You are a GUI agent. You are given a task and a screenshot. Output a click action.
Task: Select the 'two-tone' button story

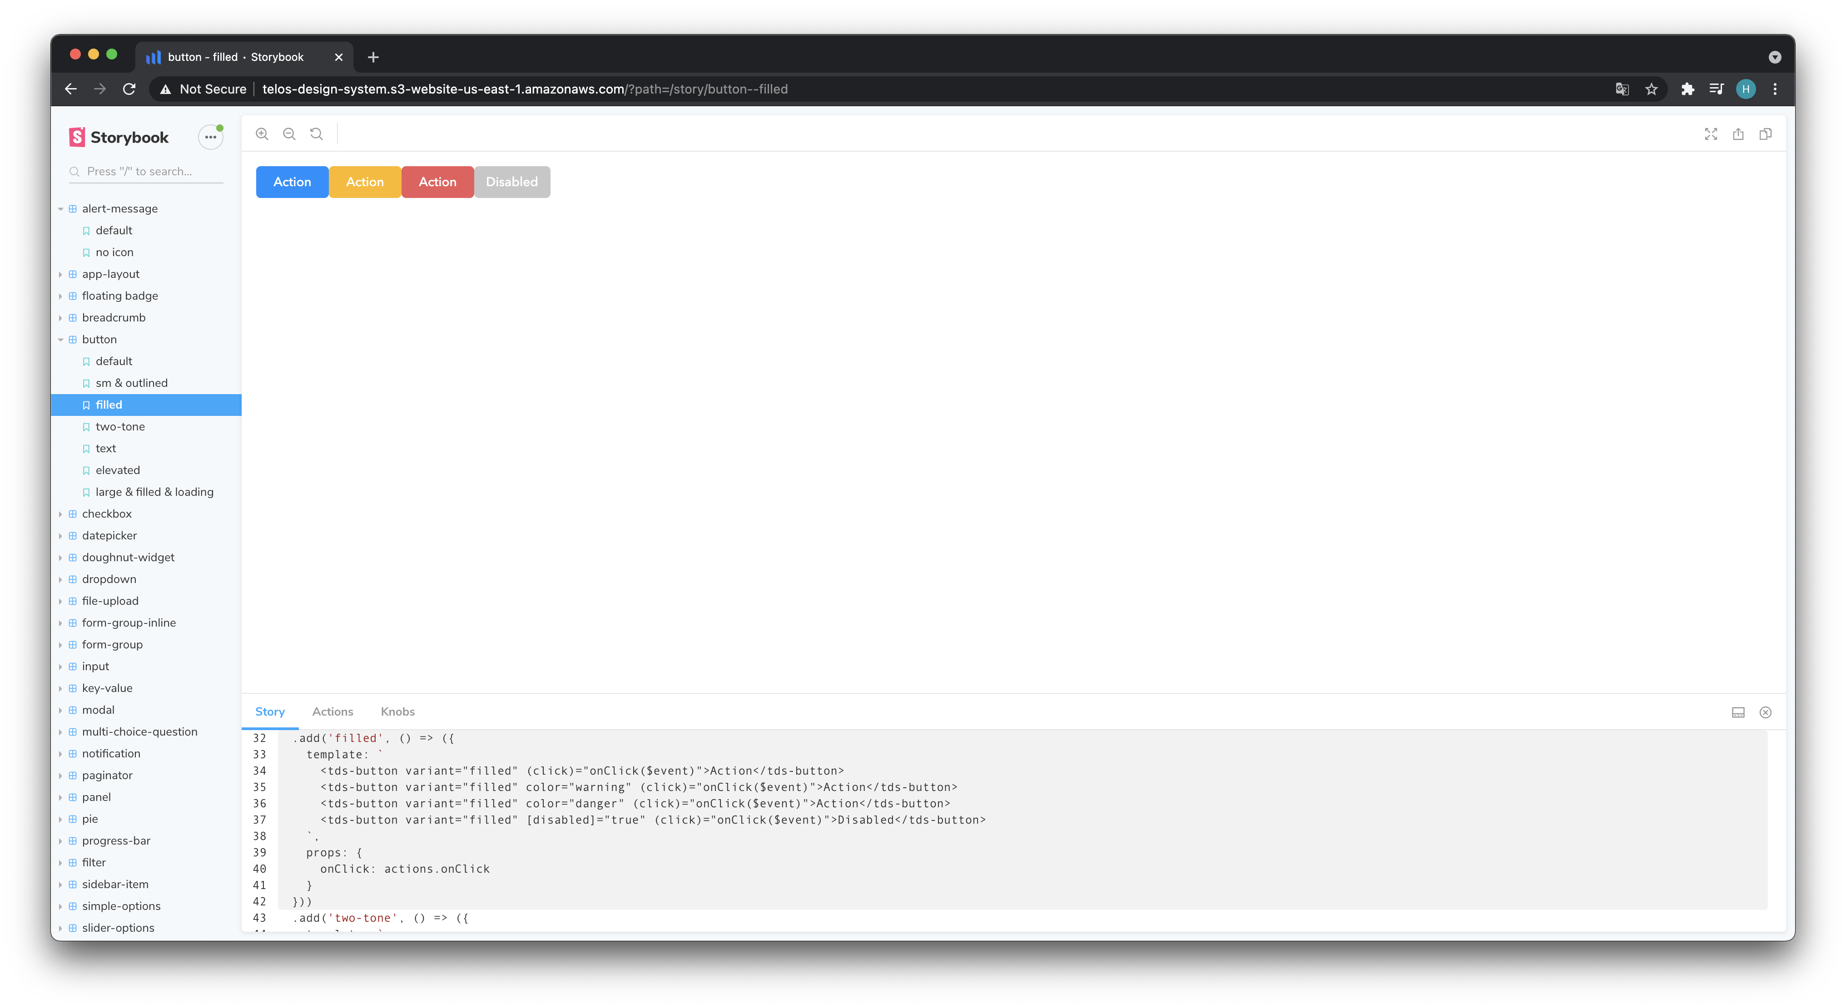(119, 426)
